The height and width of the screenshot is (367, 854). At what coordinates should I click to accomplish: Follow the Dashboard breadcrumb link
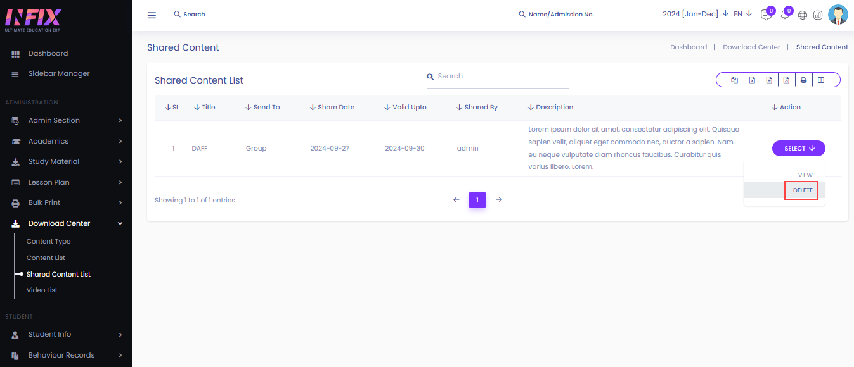pos(689,47)
